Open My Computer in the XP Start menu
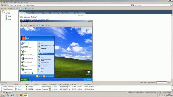The image size is (173, 97). [46, 54]
